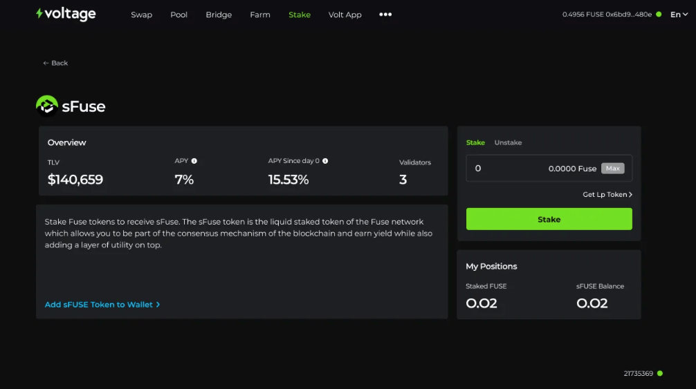Click the Staked FUSE value 0.02

coord(481,303)
